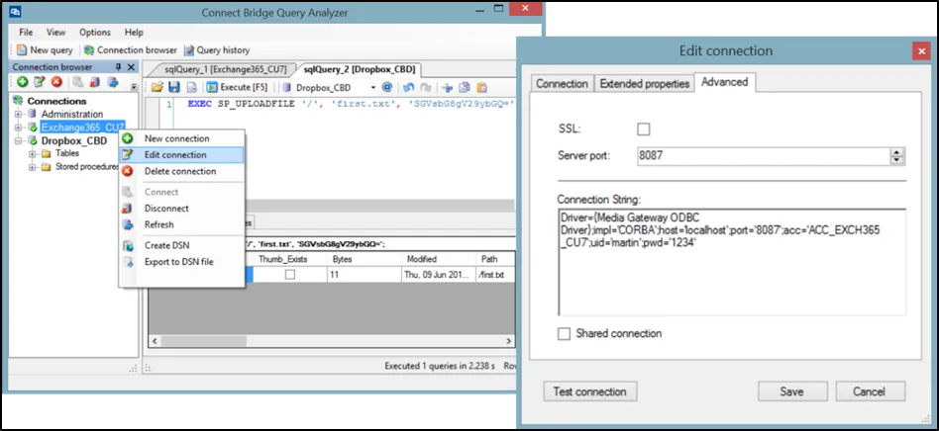Run the query with Execute [F5]
The image size is (939, 431).
coord(237,87)
